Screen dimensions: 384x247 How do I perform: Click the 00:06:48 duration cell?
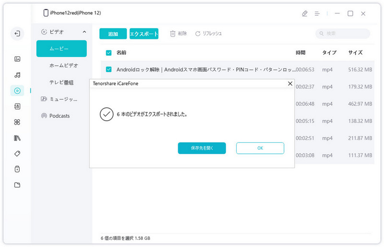[305, 104]
